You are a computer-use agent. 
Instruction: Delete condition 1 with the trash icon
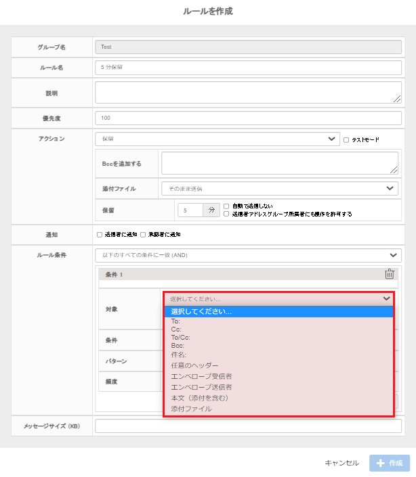click(390, 274)
